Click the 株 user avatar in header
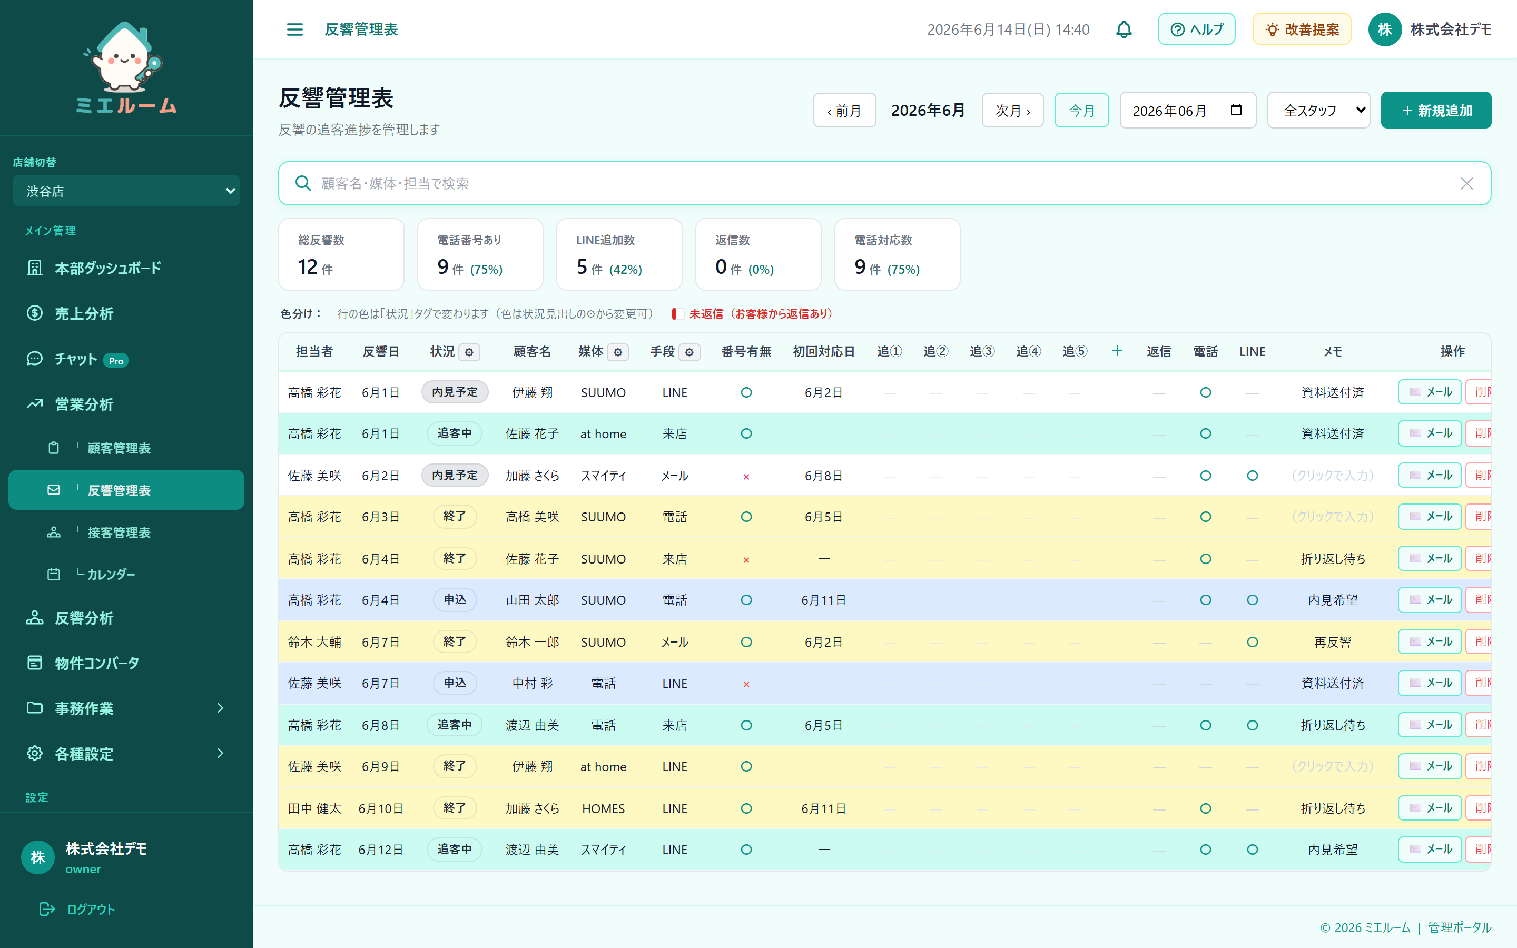The height and width of the screenshot is (948, 1517). [1385, 29]
